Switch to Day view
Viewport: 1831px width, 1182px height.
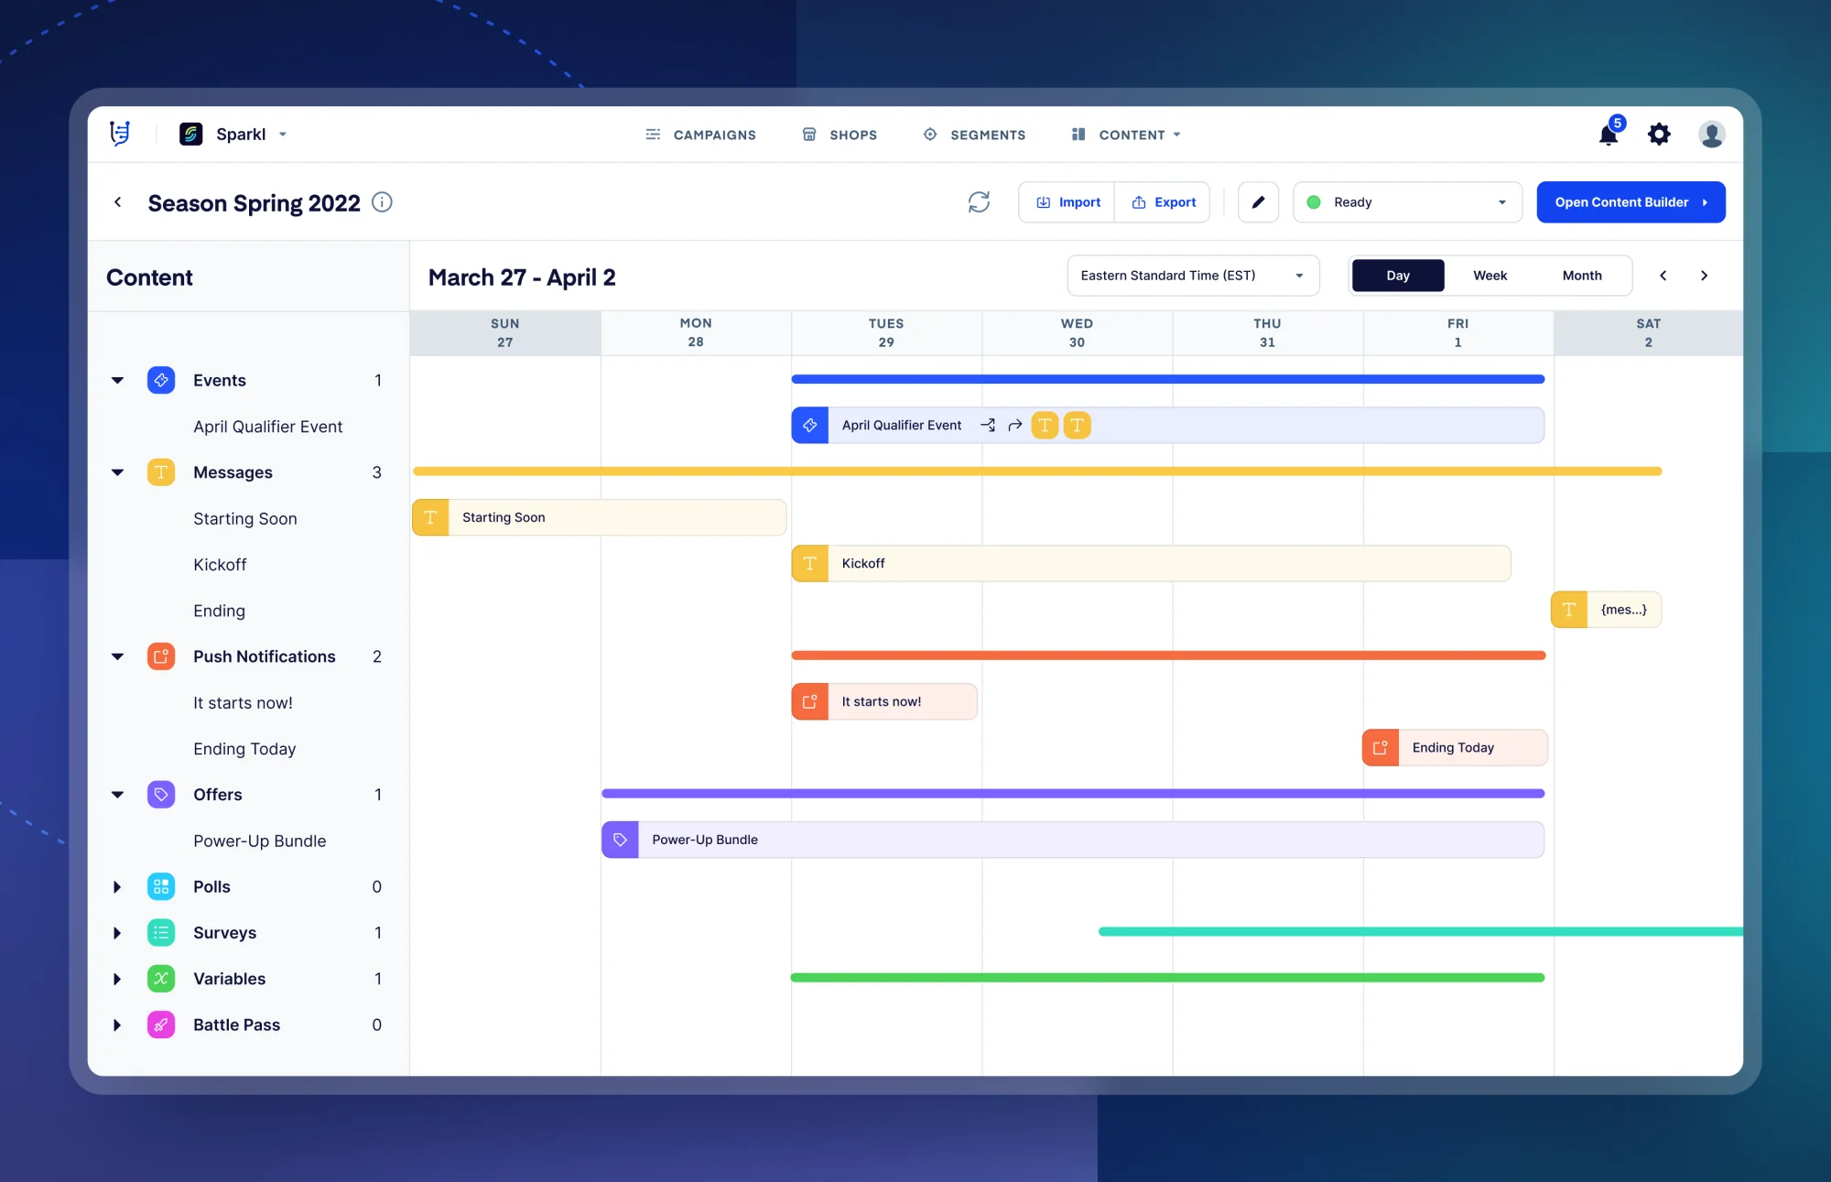click(1398, 276)
